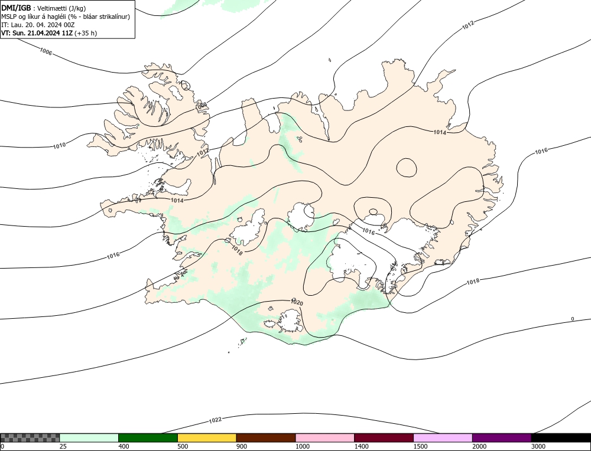Choose the yellow 500–900 legend swatch

[x=207, y=438]
